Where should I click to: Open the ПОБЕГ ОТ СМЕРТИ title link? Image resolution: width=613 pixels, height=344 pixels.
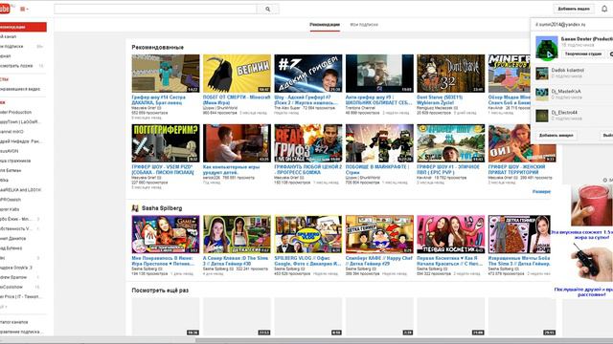tap(237, 99)
